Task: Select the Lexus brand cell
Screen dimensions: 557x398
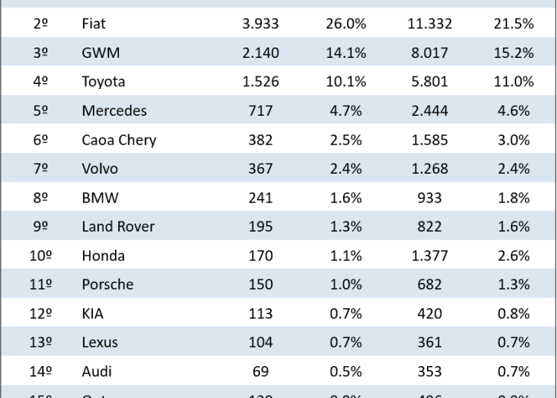Action: [x=100, y=342]
